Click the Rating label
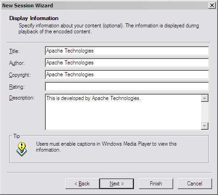This screenshot has height=195, width=218. tap(17, 87)
